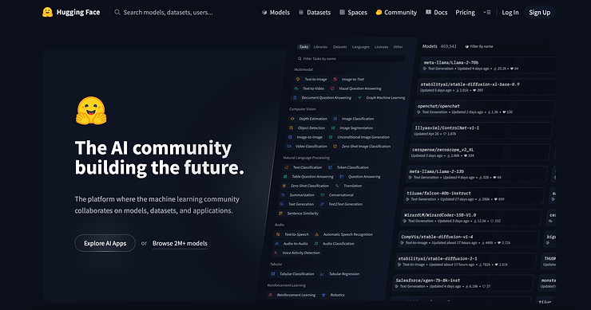Select the Depth Estimation task tag
591x310 pixels.
(x=308, y=119)
